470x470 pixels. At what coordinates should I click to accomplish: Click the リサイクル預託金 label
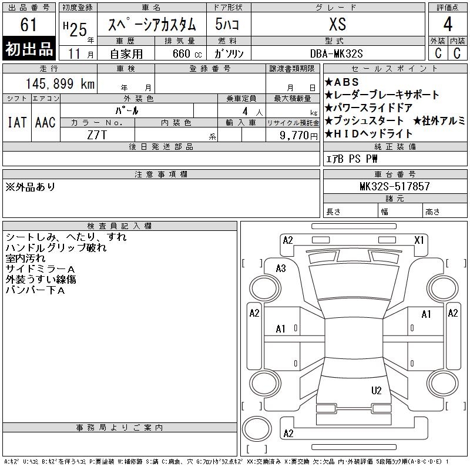coord(293,123)
